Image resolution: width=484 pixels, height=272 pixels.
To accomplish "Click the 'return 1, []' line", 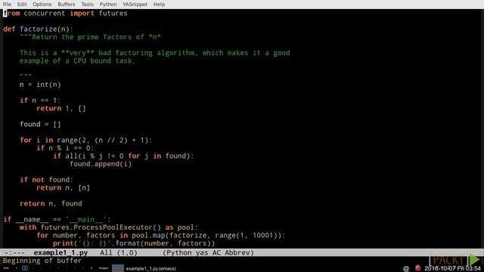I will (60, 108).
